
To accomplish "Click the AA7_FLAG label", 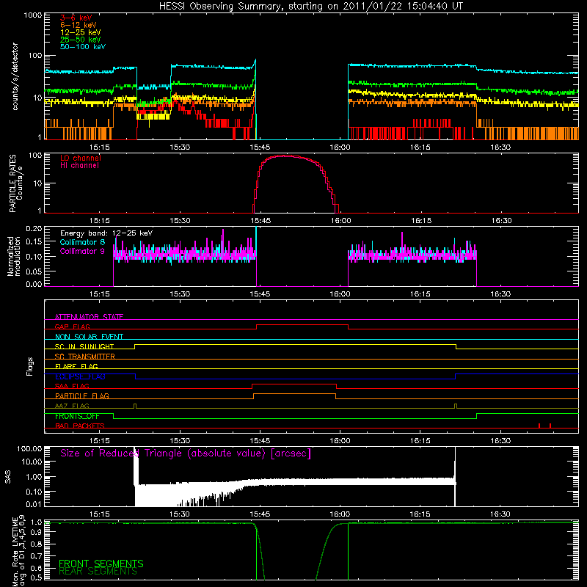I will coord(72,406).
